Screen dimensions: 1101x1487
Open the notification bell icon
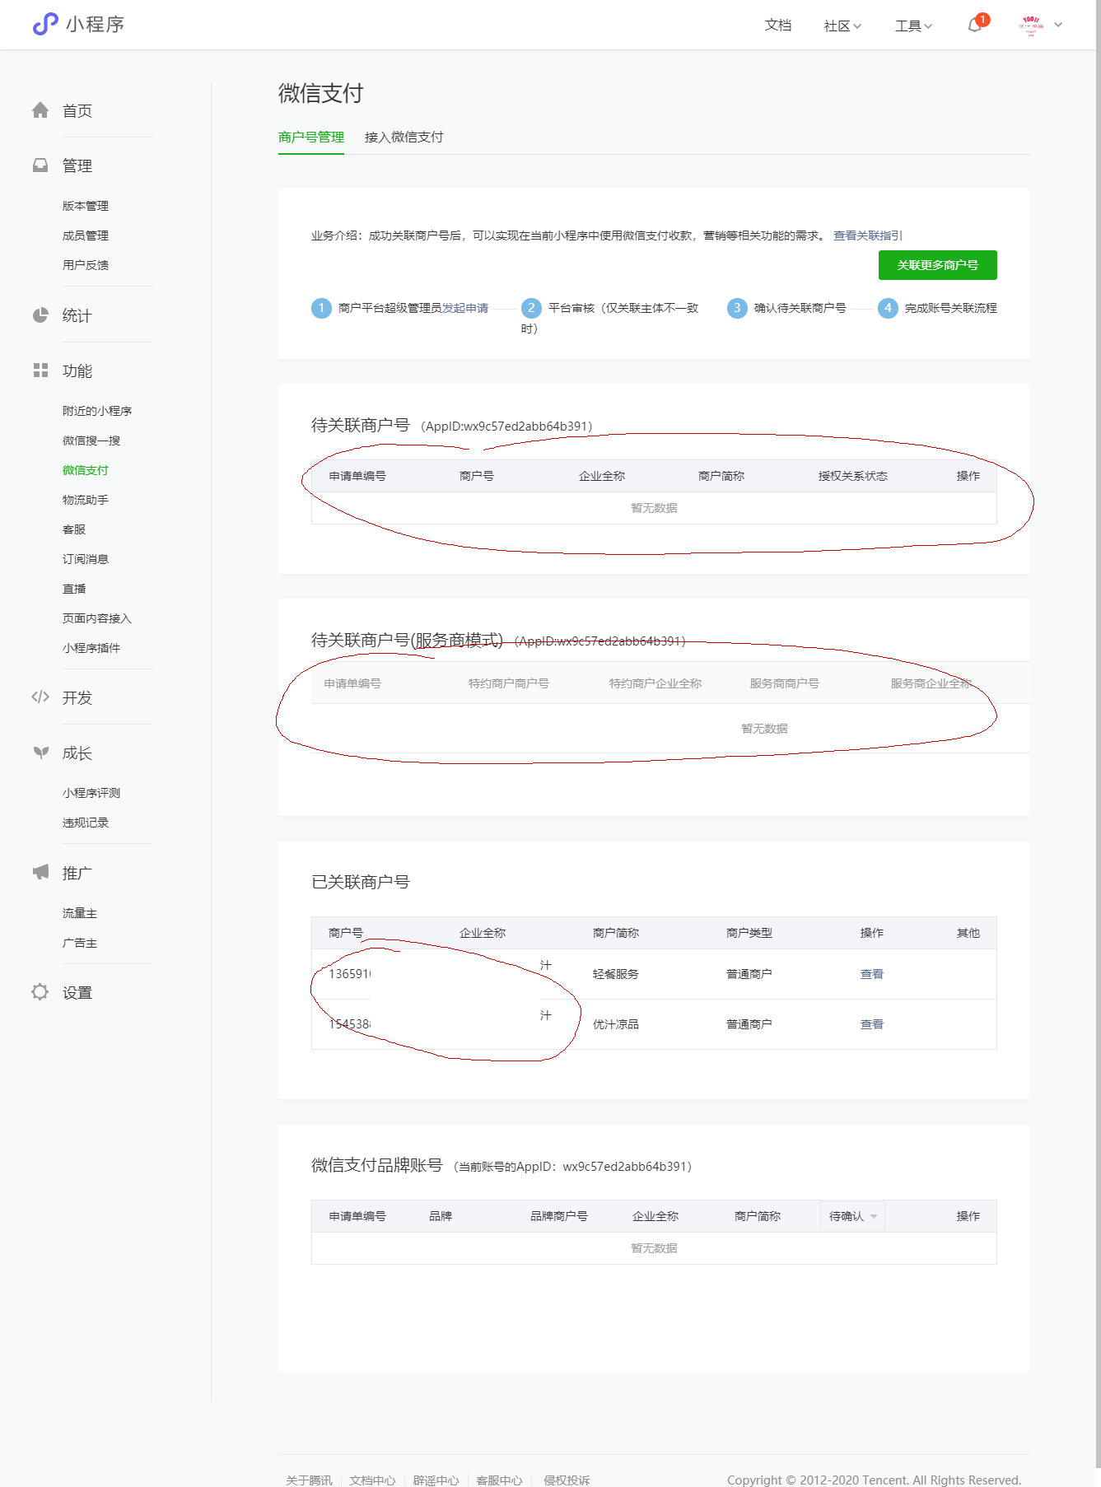(975, 25)
